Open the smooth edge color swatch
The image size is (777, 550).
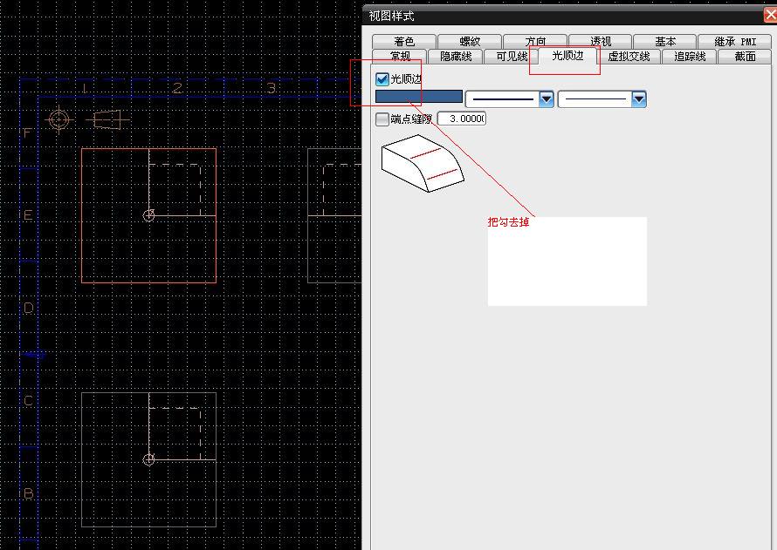point(419,97)
